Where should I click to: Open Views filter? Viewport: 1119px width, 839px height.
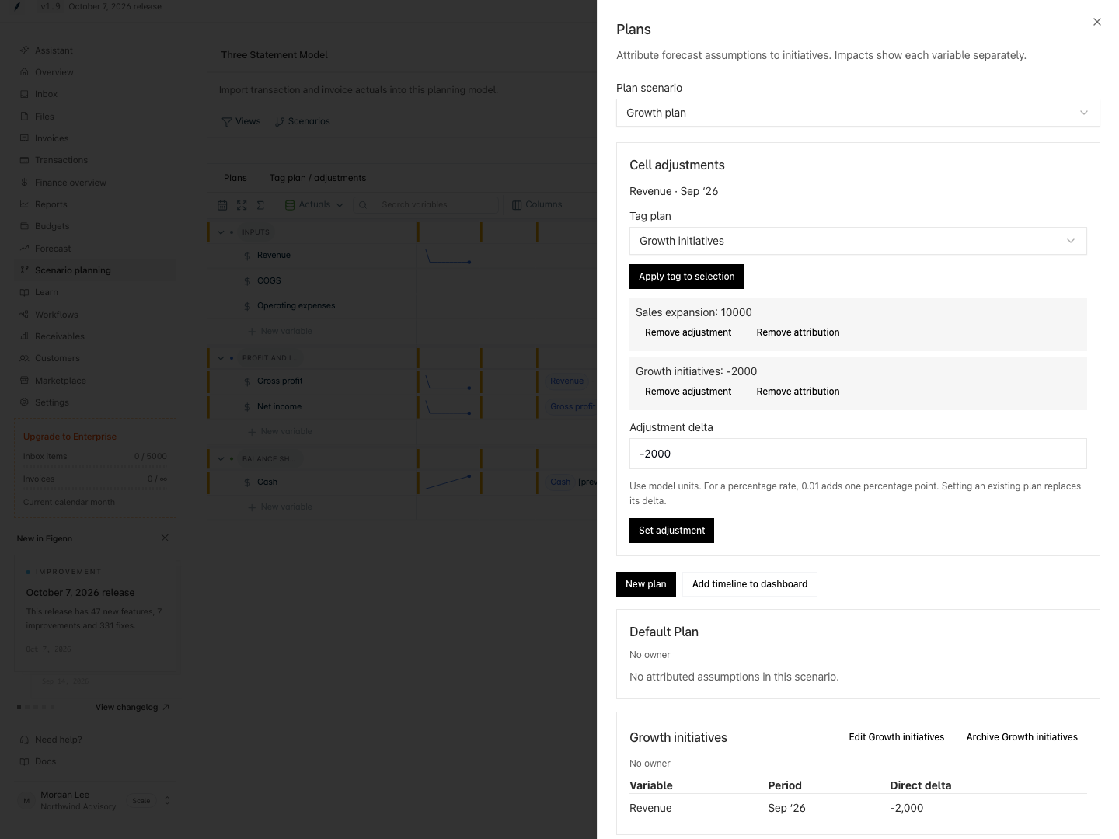(241, 121)
